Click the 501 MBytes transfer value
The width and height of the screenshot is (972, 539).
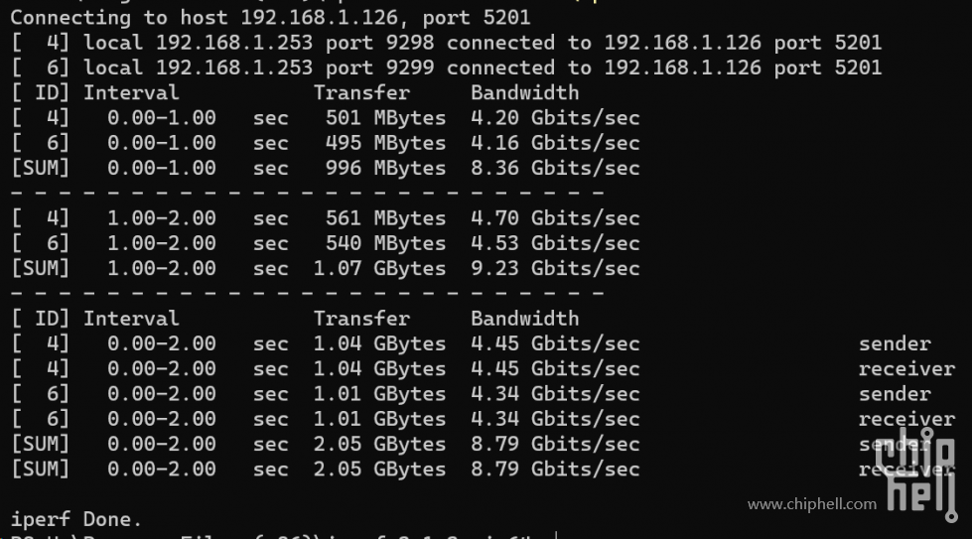tap(385, 118)
